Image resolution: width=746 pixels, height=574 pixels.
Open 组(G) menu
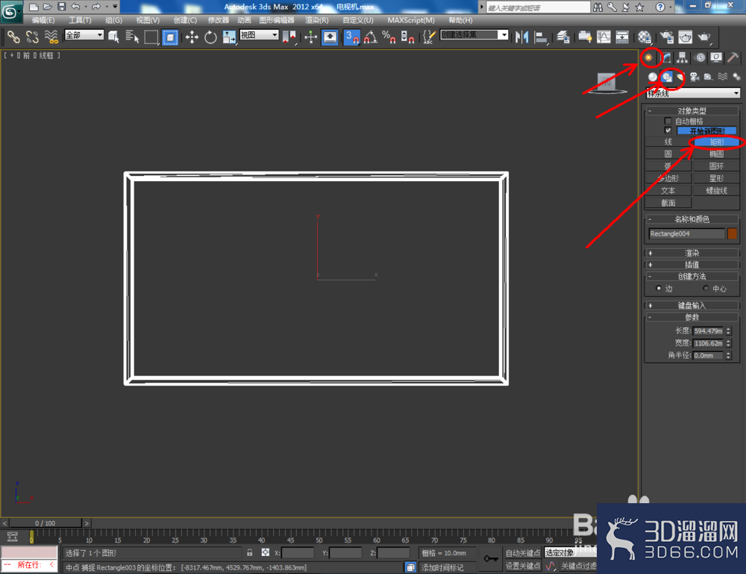click(x=113, y=20)
